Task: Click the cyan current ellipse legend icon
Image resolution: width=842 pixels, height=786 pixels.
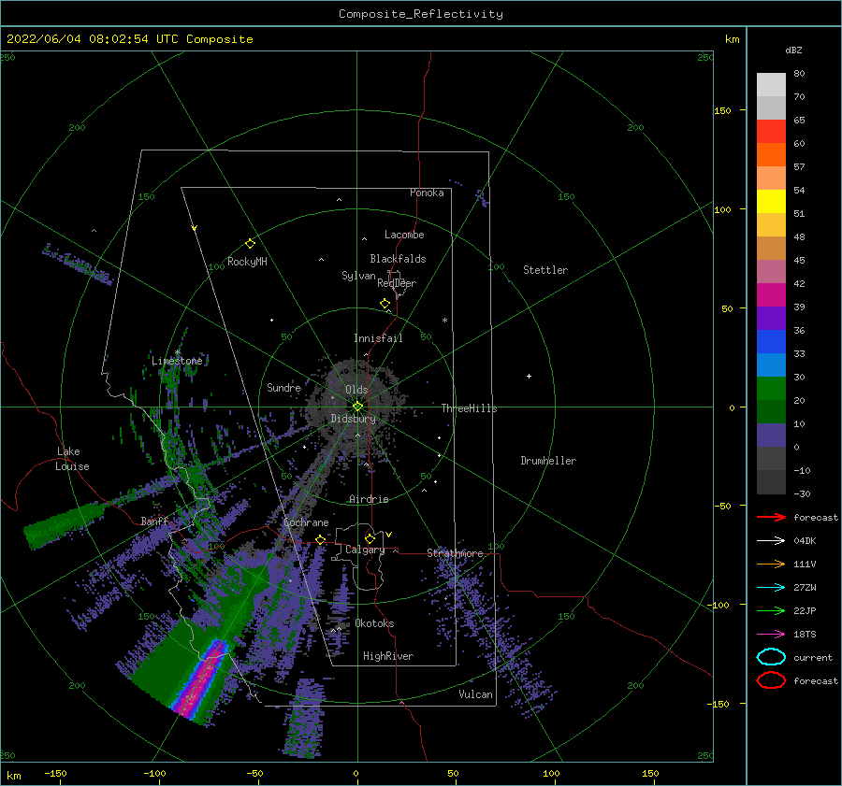Action: [x=771, y=657]
